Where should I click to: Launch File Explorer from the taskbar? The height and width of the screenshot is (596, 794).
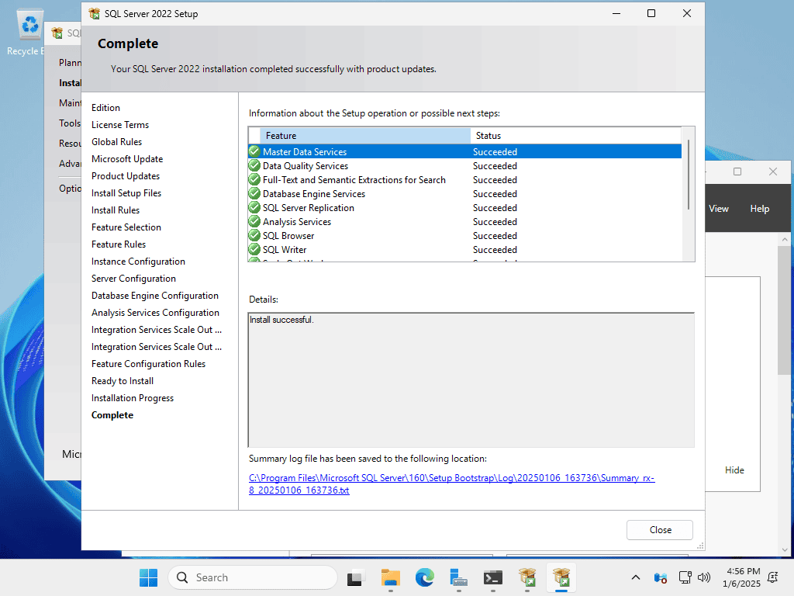click(x=391, y=577)
